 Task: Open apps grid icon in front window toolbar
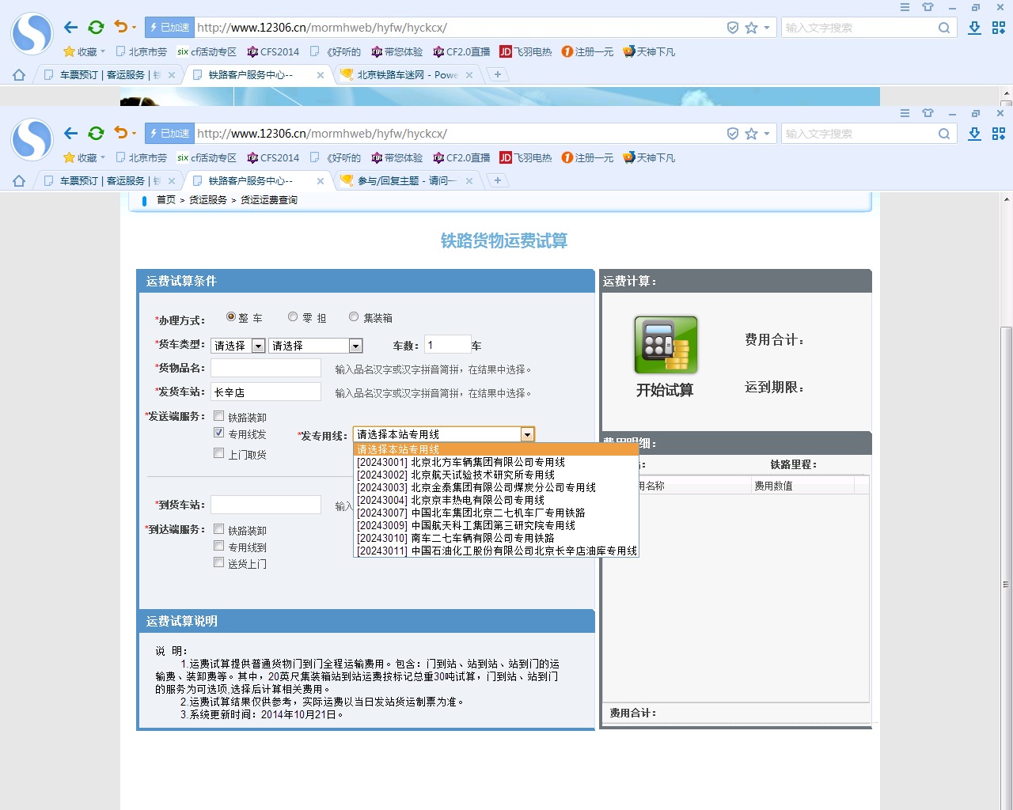pos(999,134)
